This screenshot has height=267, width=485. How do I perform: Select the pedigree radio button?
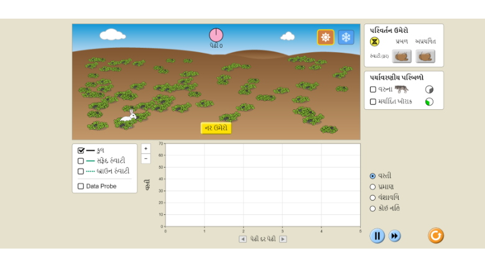(372, 198)
